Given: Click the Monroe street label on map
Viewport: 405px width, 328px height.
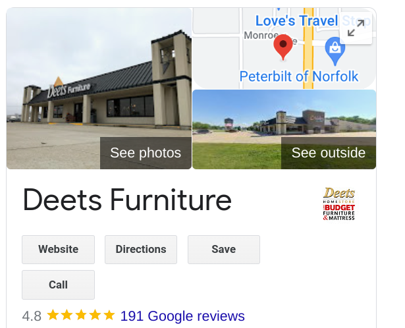Looking at the screenshot, I should [x=261, y=36].
